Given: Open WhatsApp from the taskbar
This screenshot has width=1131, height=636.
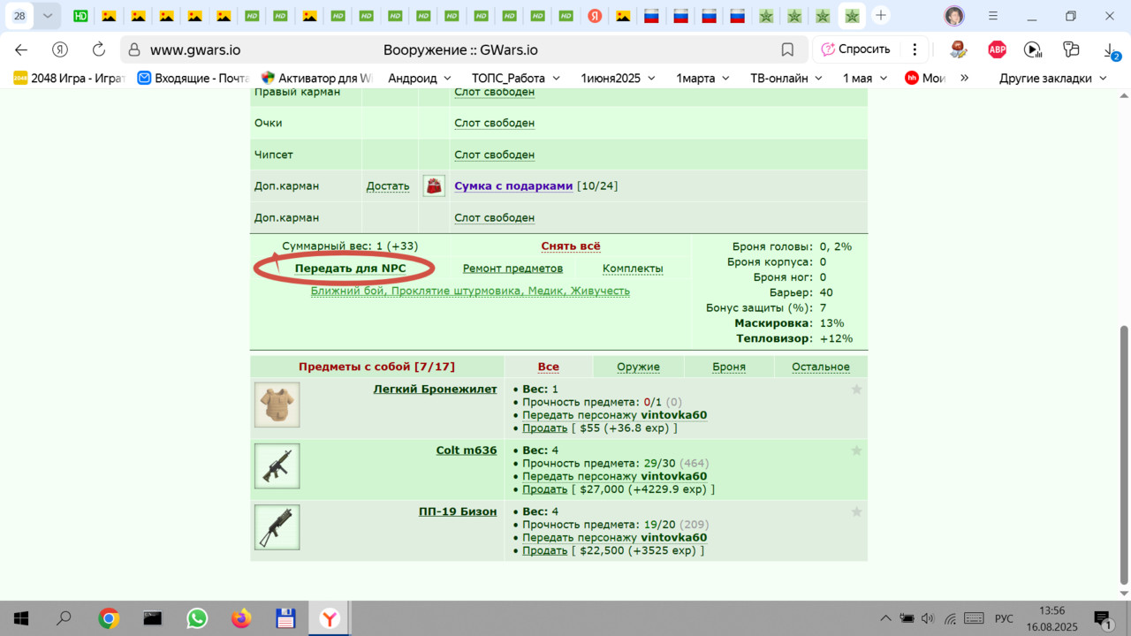Looking at the screenshot, I should pos(197,618).
